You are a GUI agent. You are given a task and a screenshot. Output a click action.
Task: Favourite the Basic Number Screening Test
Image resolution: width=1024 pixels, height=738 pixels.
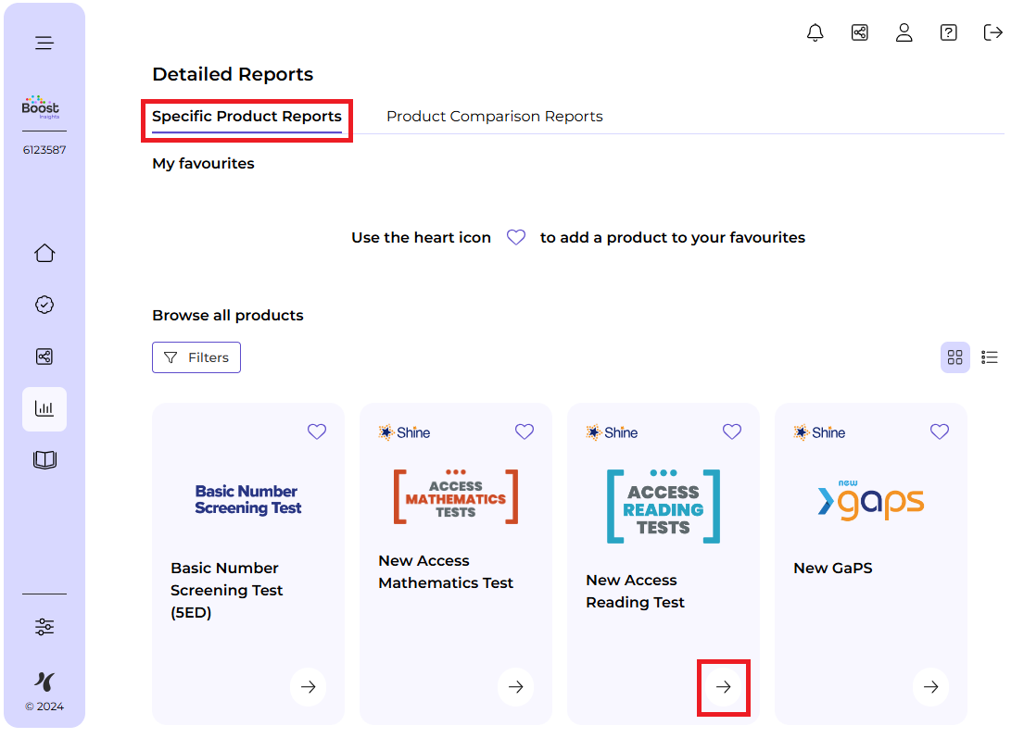tap(317, 432)
